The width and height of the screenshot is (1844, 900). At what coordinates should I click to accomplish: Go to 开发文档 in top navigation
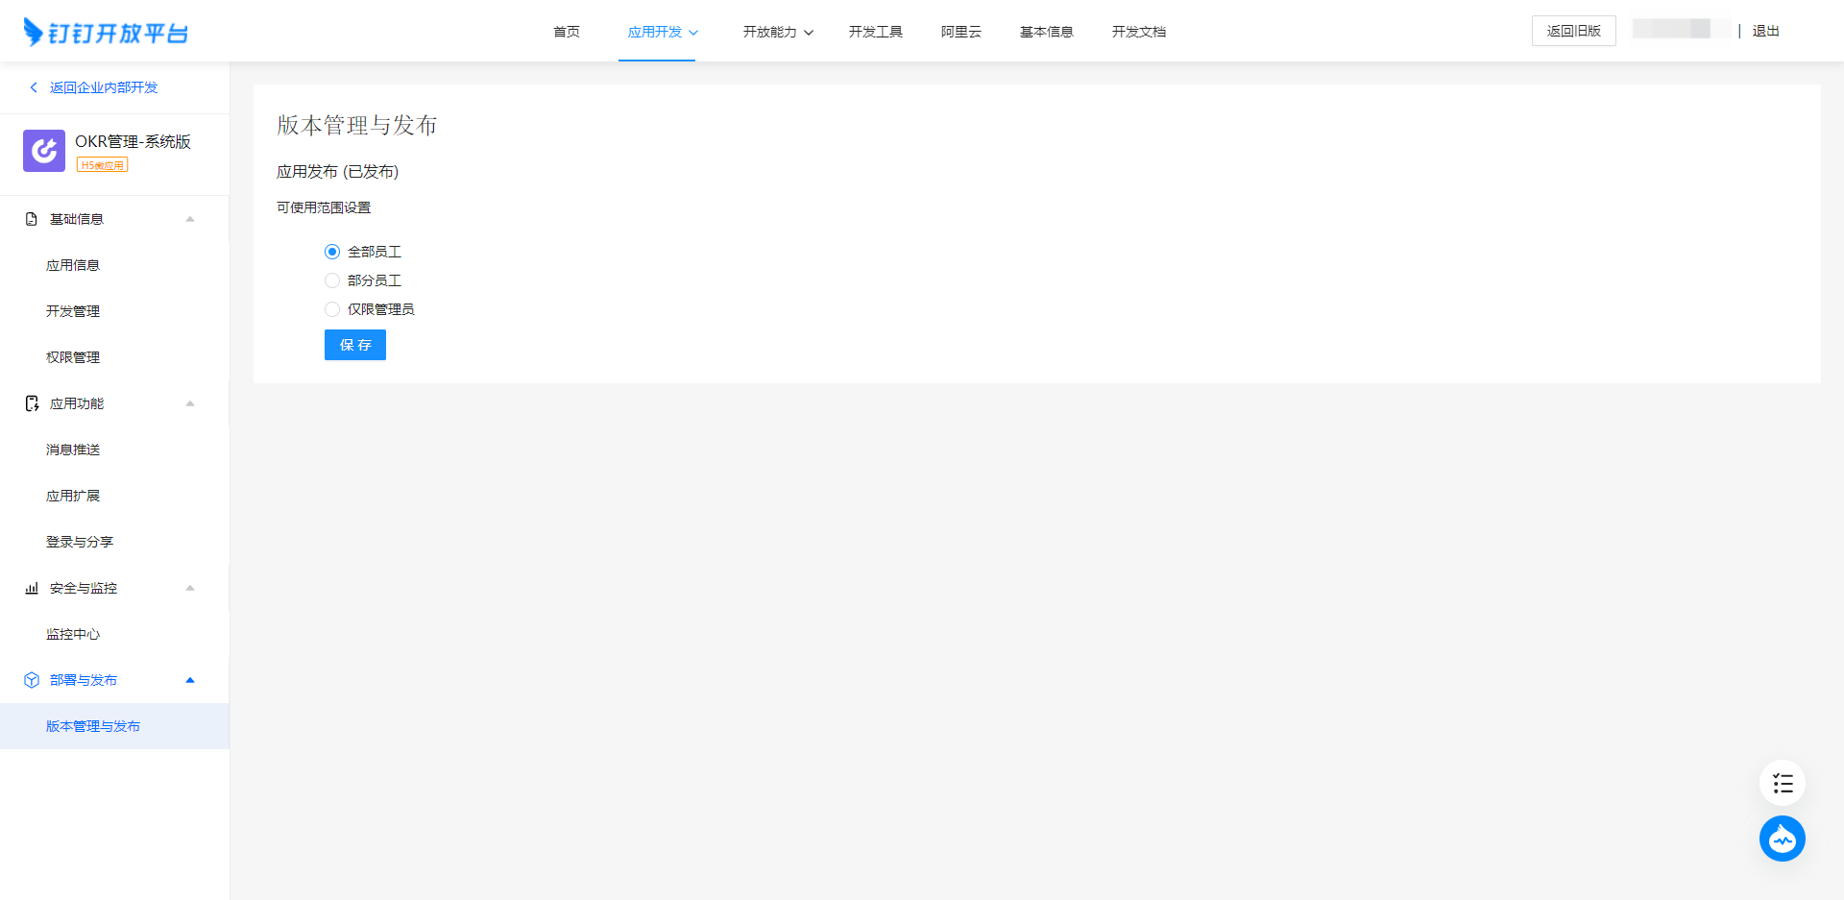point(1138,32)
